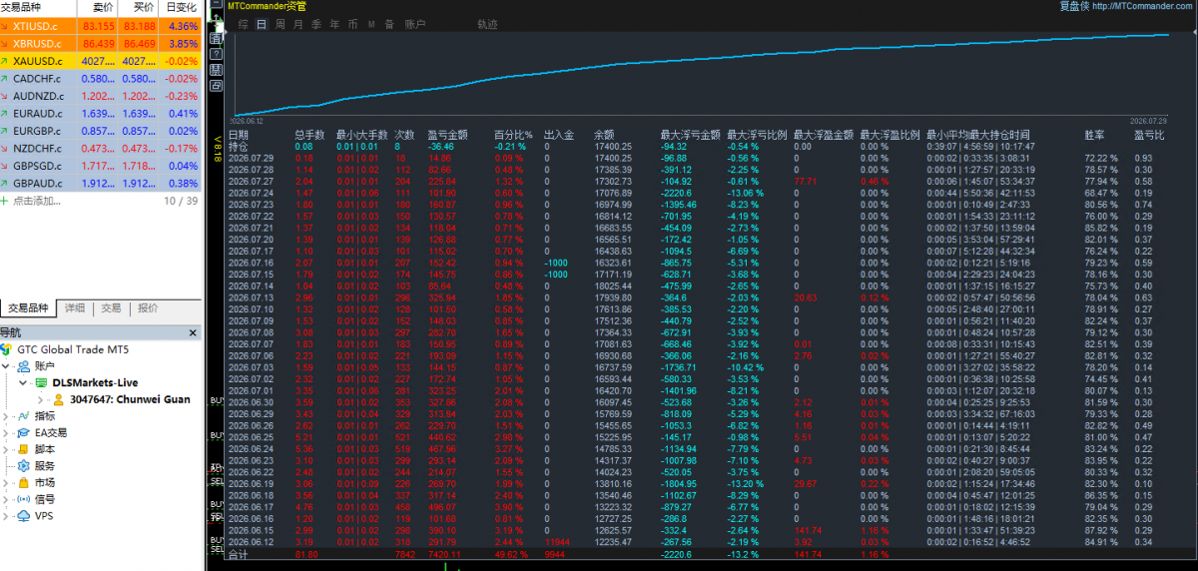Click the restore window icon in the panel sidebar

pyautogui.click(x=216, y=86)
